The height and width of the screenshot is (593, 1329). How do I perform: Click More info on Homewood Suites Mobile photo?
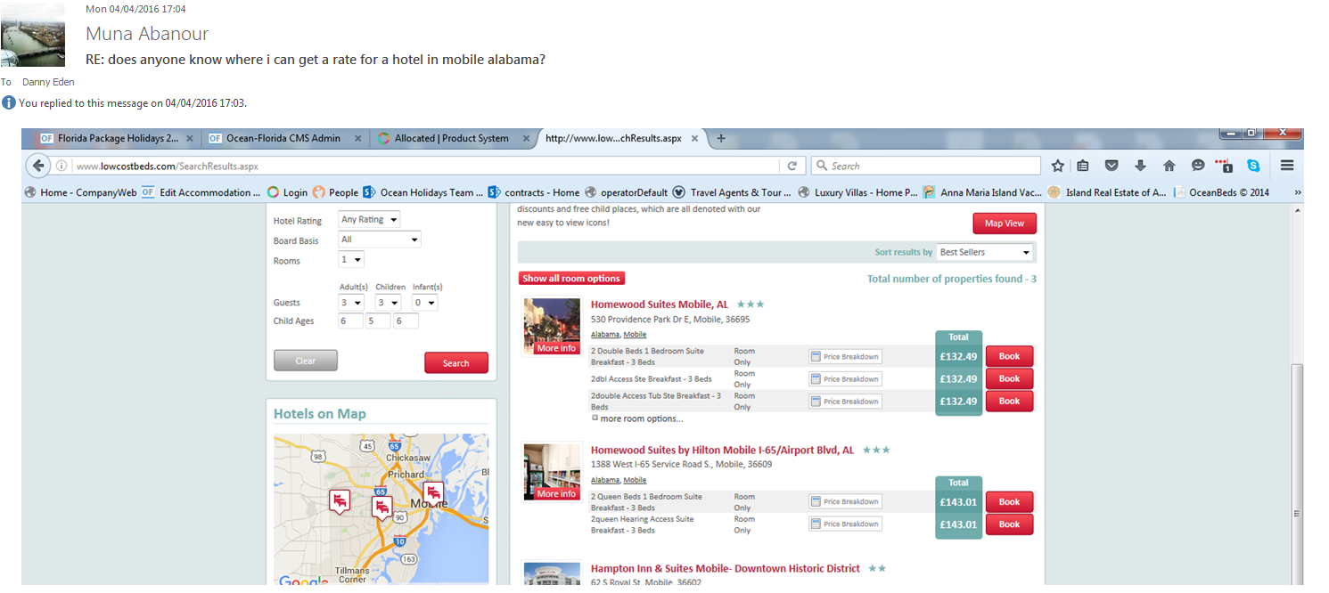point(556,348)
